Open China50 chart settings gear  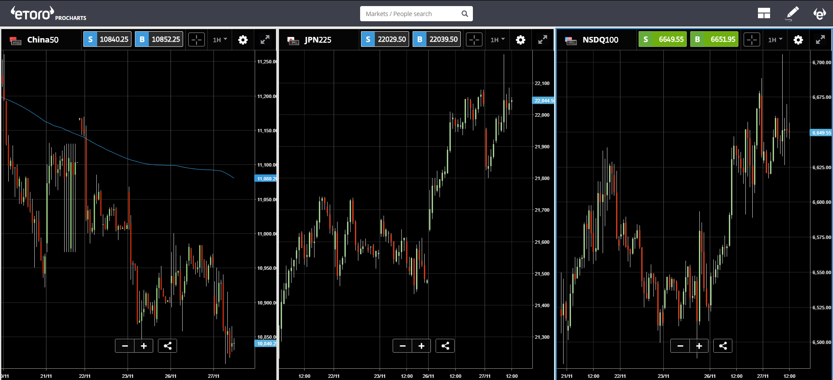243,40
